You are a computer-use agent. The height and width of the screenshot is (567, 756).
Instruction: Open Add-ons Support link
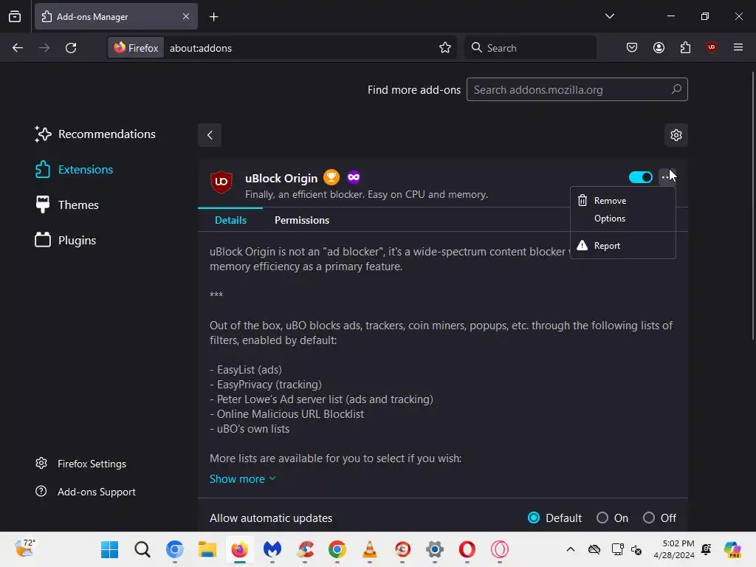[x=86, y=492]
